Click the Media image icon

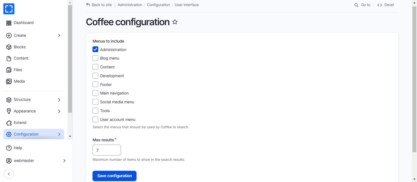click(9, 81)
